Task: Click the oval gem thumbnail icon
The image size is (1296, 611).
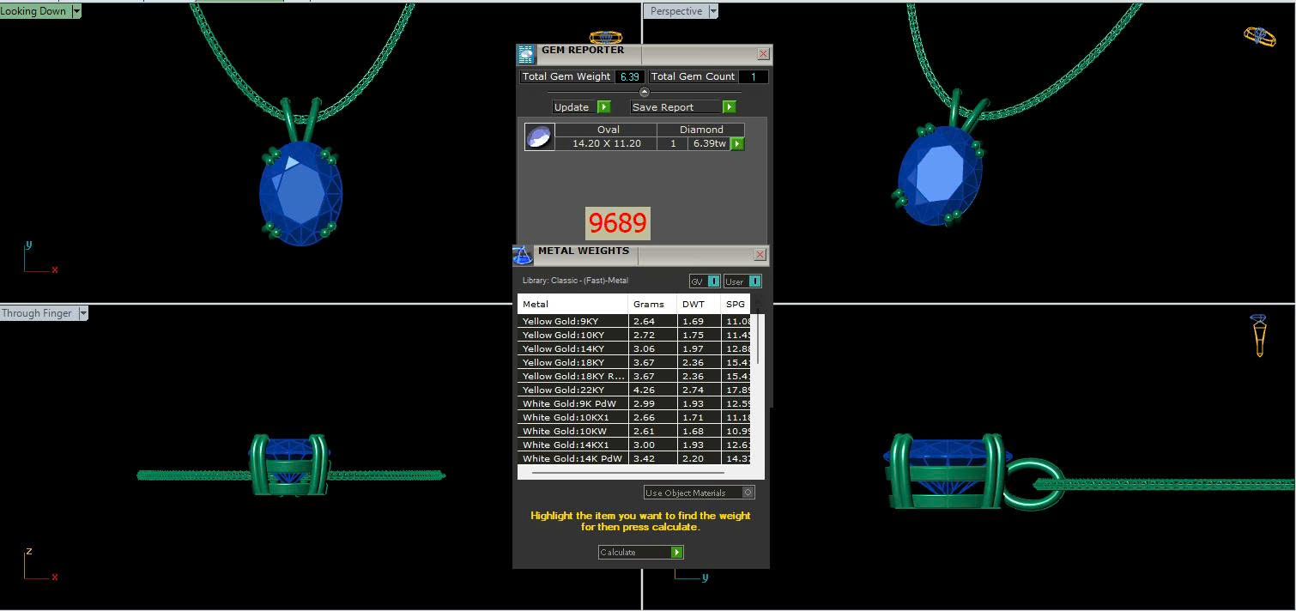Action: 538,137
